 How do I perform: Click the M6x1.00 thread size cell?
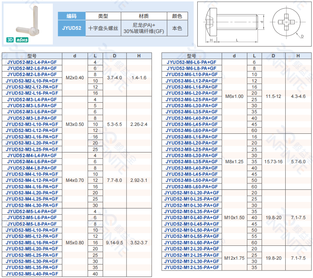point(234,96)
